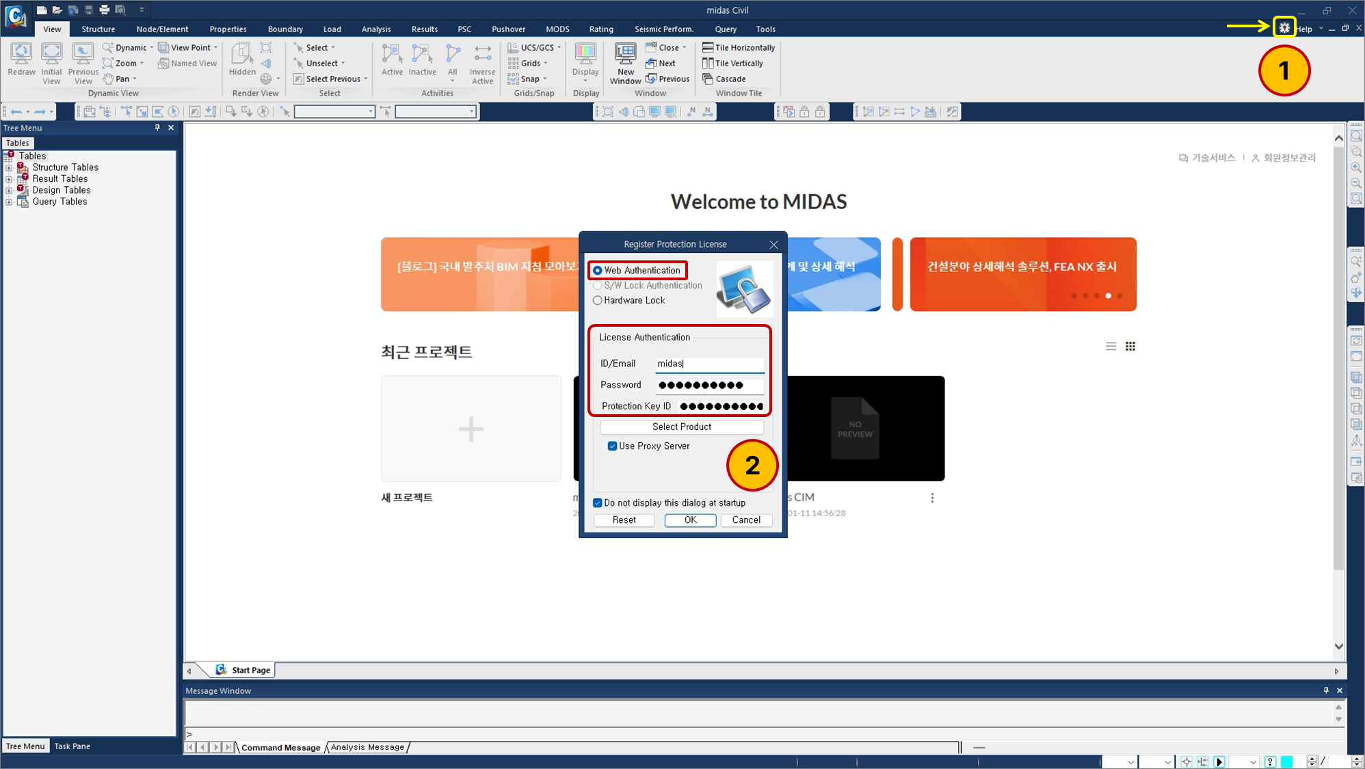Open the View Point dropdown
Image resolution: width=1365 pixels, height=769 pixels.
(215, 48)
